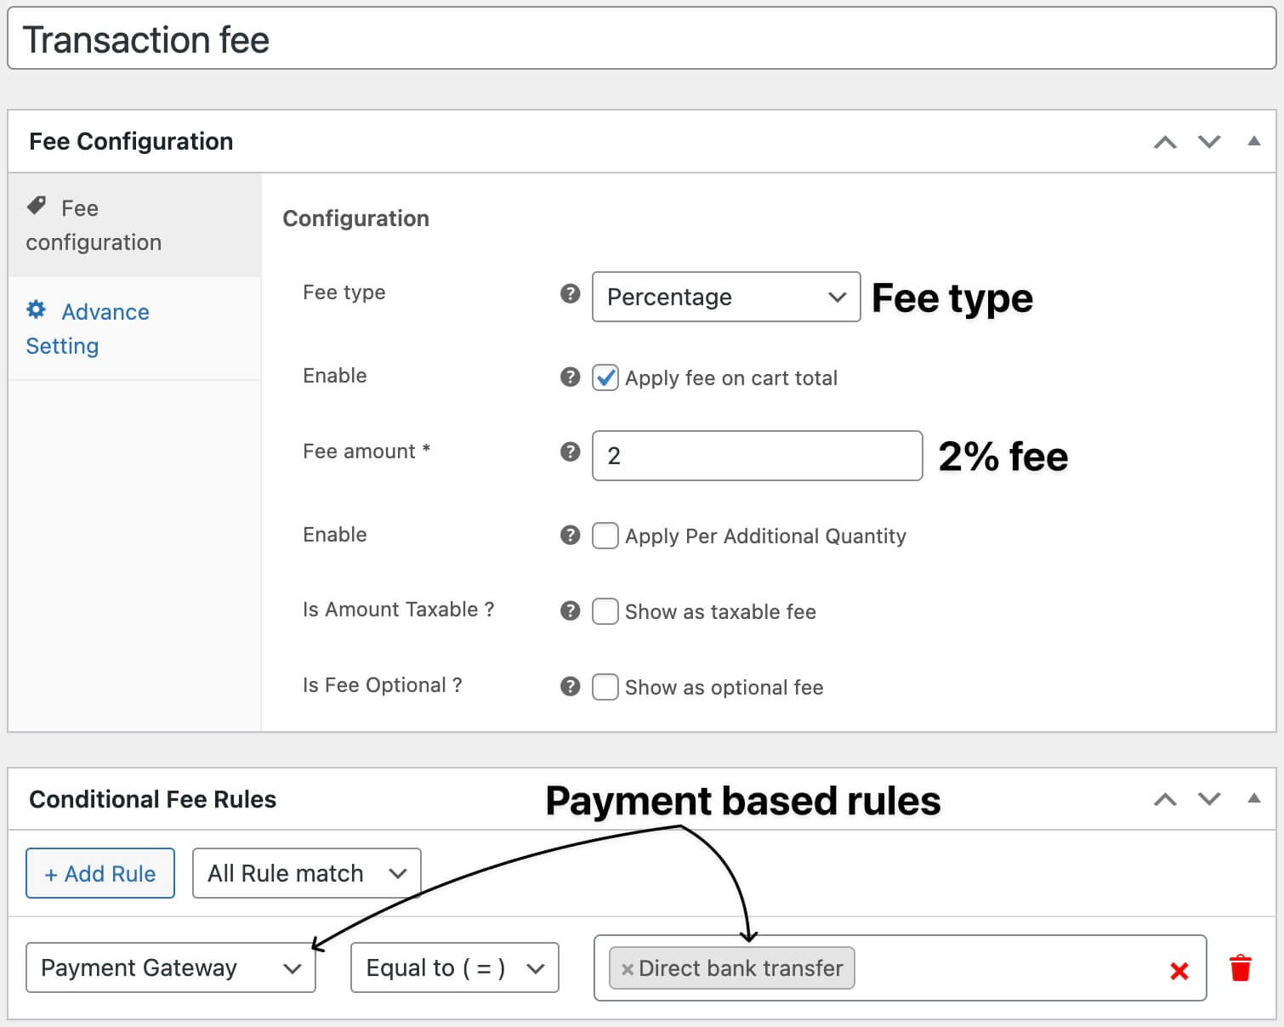Remove the Direct bank transfer tag
1284x1027 pixels.
pyautogui.click(x=627, y=968)
